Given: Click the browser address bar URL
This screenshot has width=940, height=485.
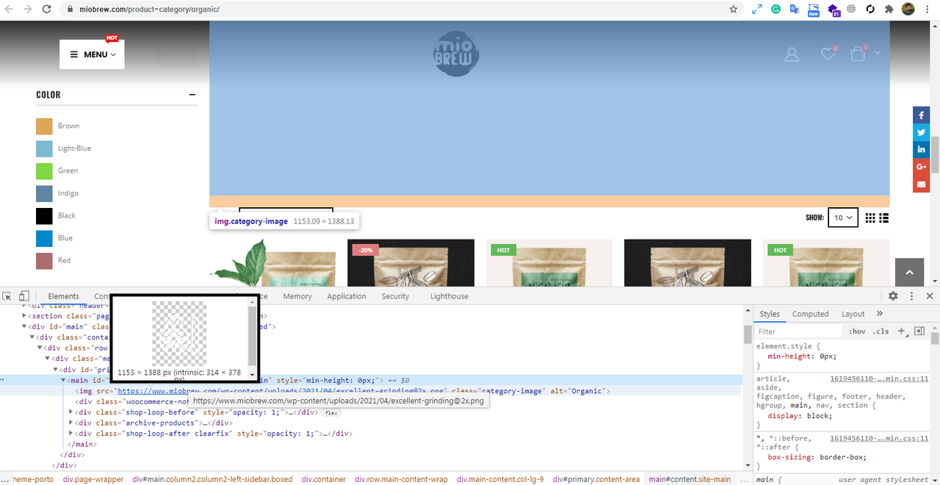Looking at the screenshot, I should pyautogui.click(x=149, y=10).
